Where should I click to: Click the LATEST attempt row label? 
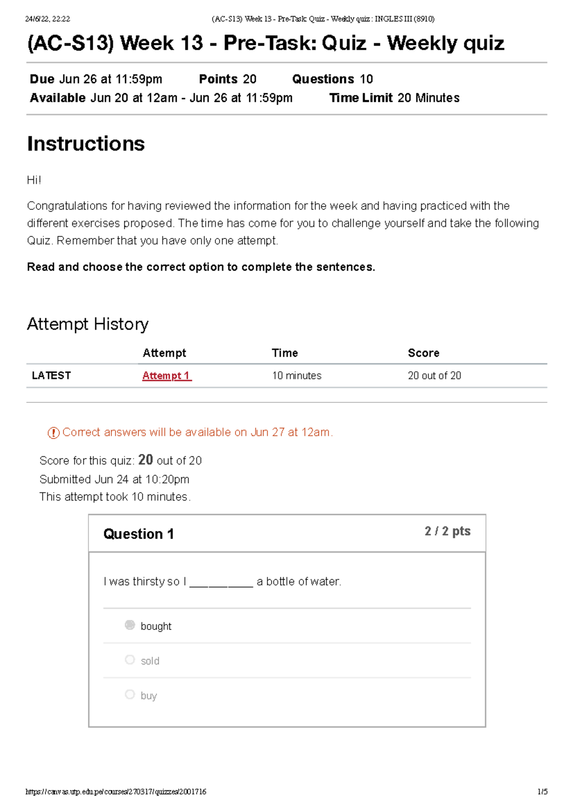point(51,376)
